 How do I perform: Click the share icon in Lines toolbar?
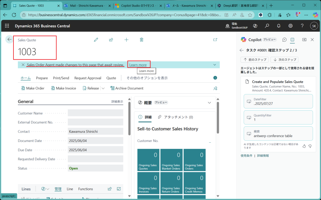pyautogui.click(x=110, y=189)
